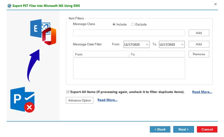This screenshot has height=137, width=224.
Task: Click the From date value 12/17/2025
Action: pos(132,45)
